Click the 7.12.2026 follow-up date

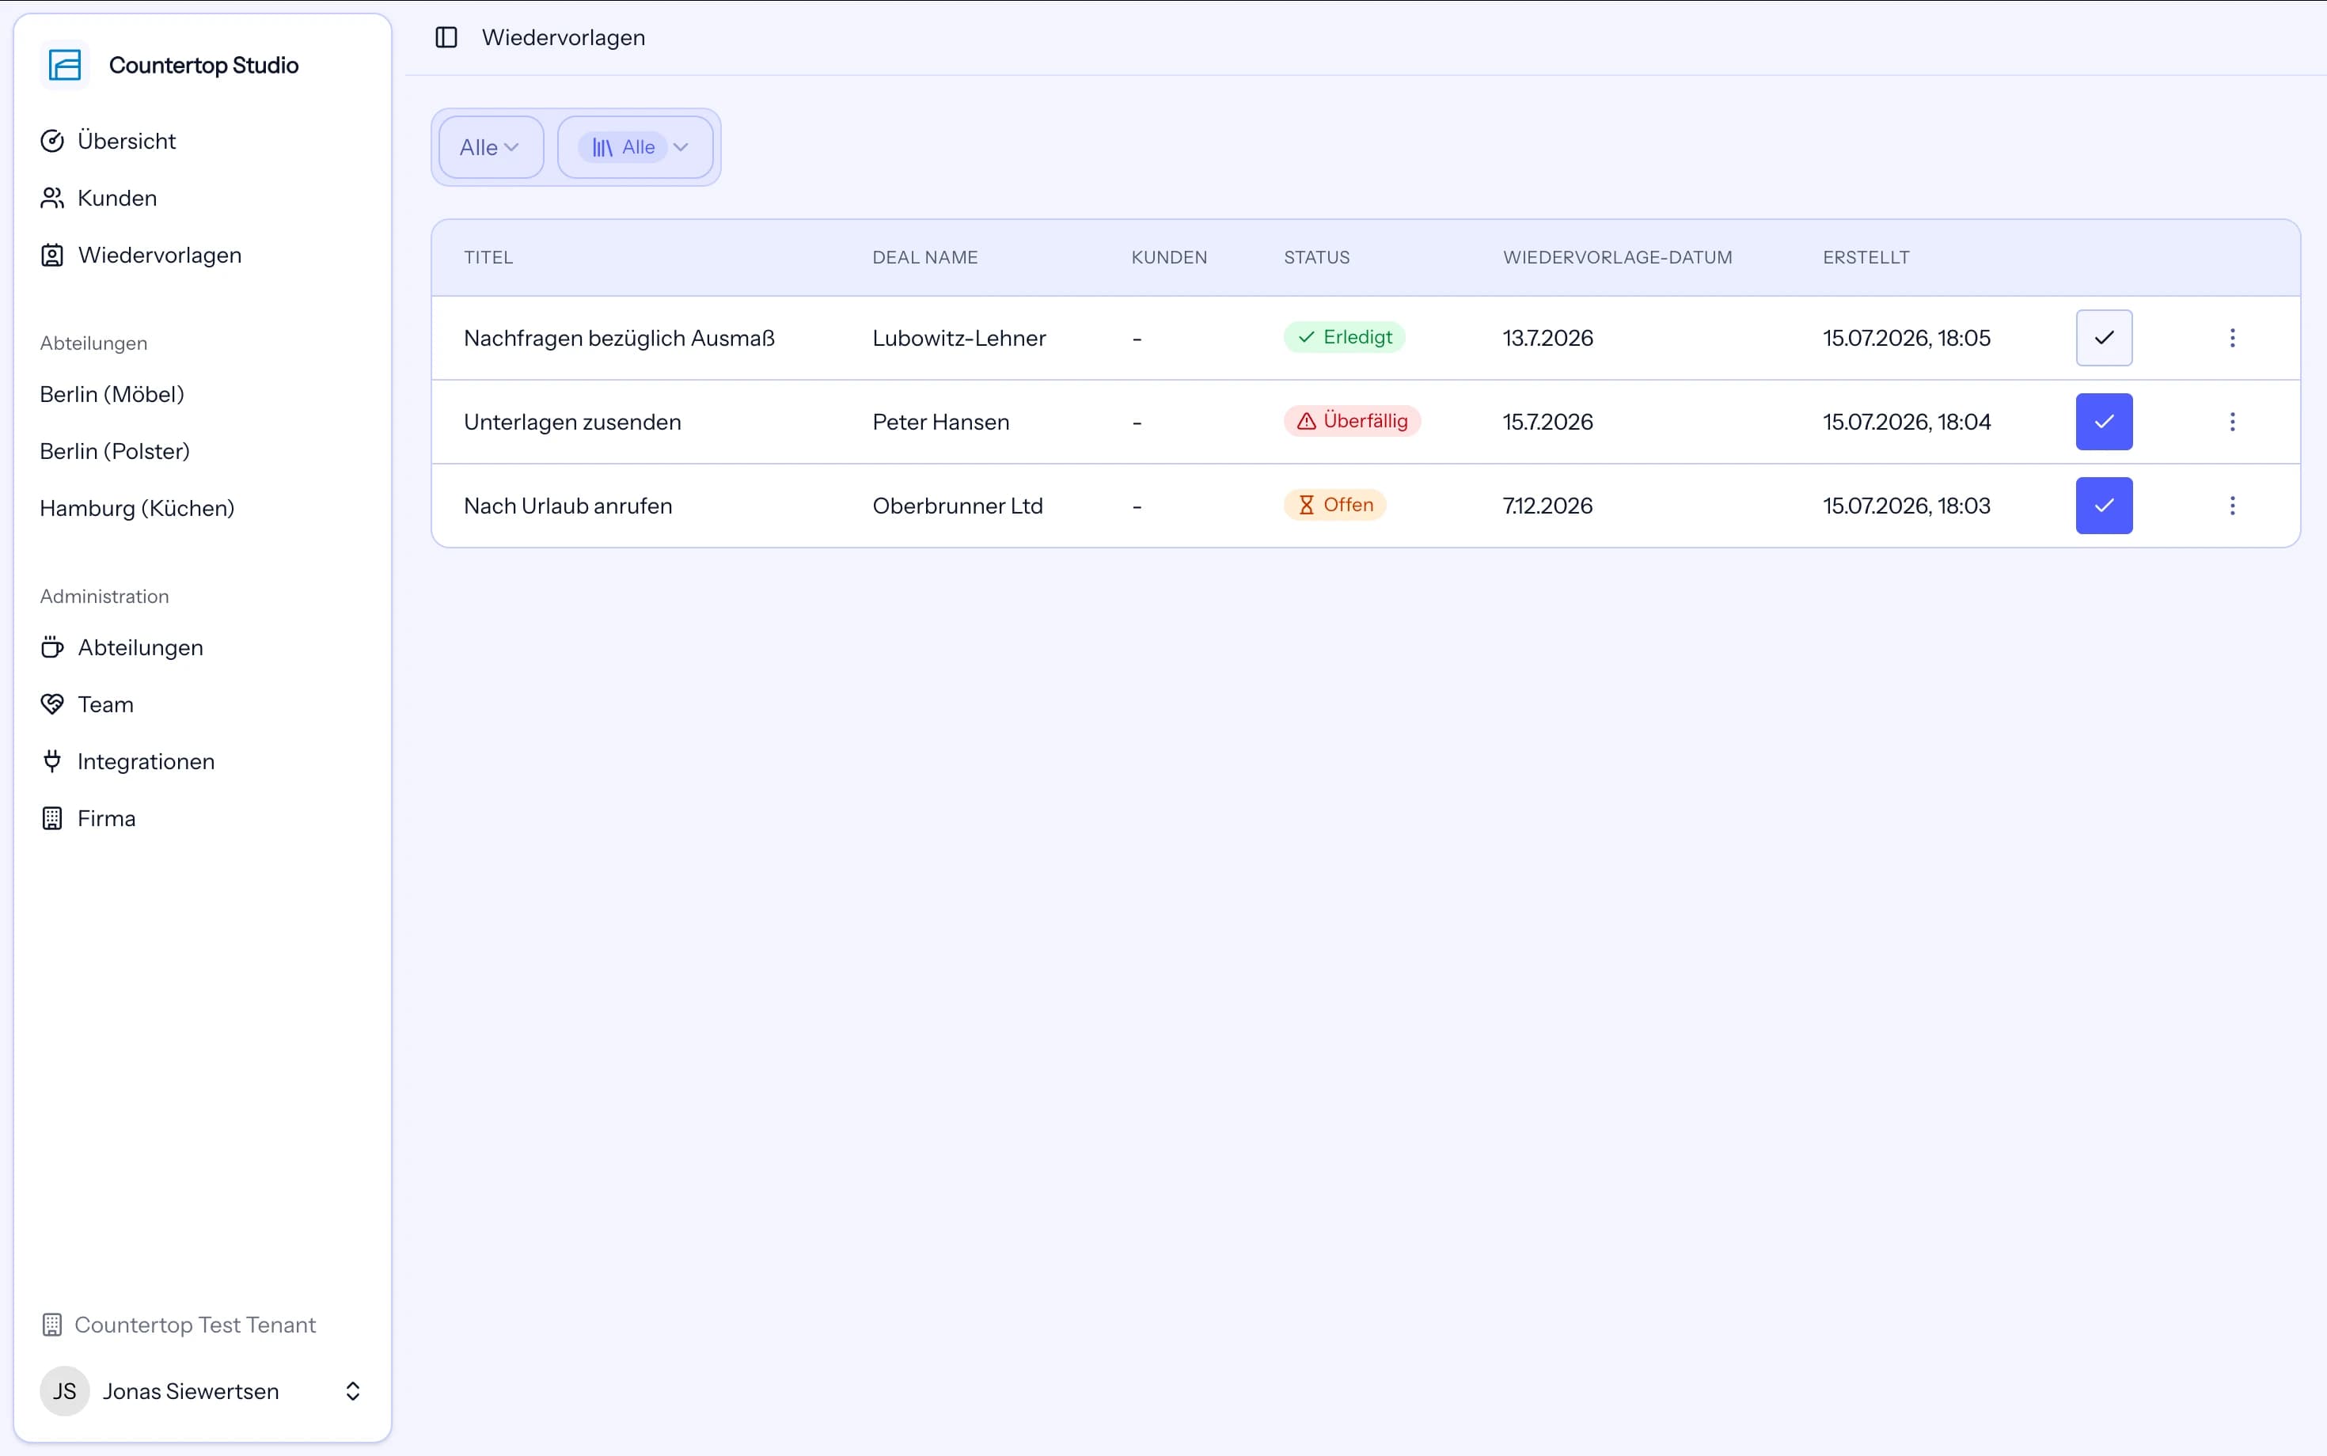tap(1548, 506)
